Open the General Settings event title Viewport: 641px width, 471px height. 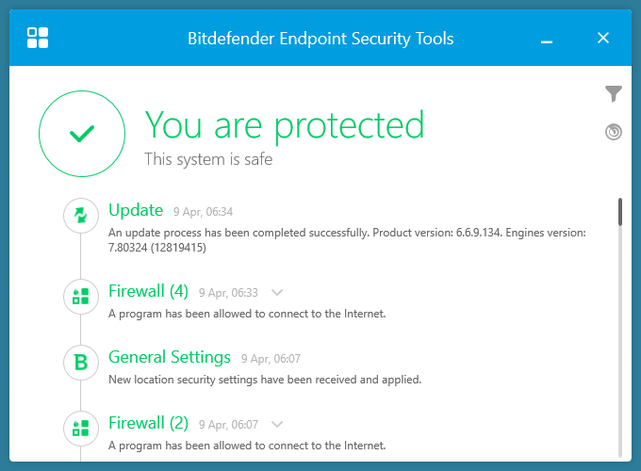[170, 357]
